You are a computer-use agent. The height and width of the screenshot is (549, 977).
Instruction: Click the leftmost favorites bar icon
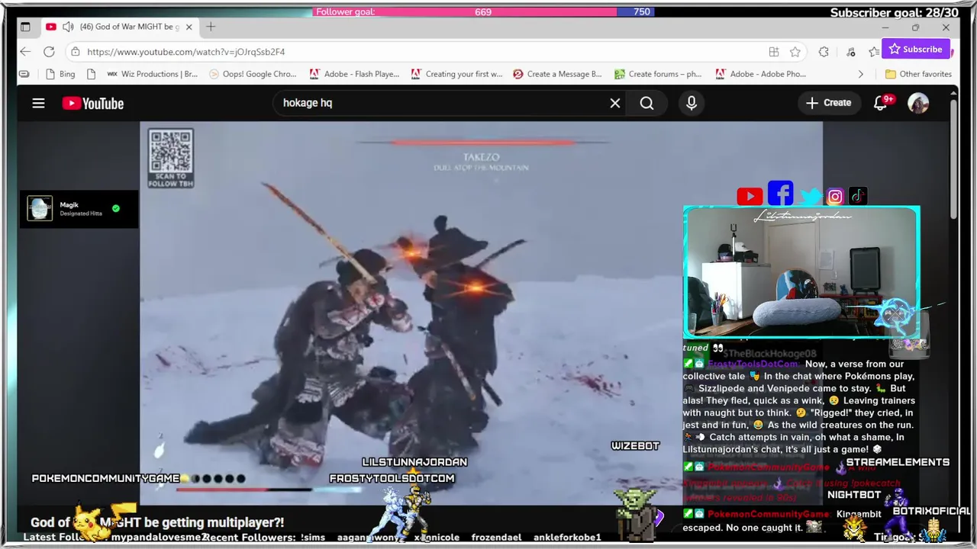[24, 74]
